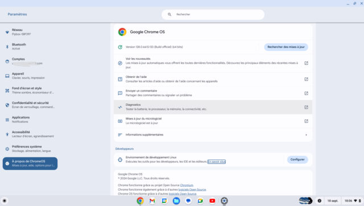This screenshot has height=206, width=364.
Task: Open Obtenir de l'aide row
Action: pos(213,79)
